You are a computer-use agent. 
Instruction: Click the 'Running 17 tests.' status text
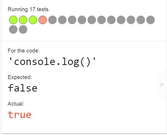click(x=29, y=9)
